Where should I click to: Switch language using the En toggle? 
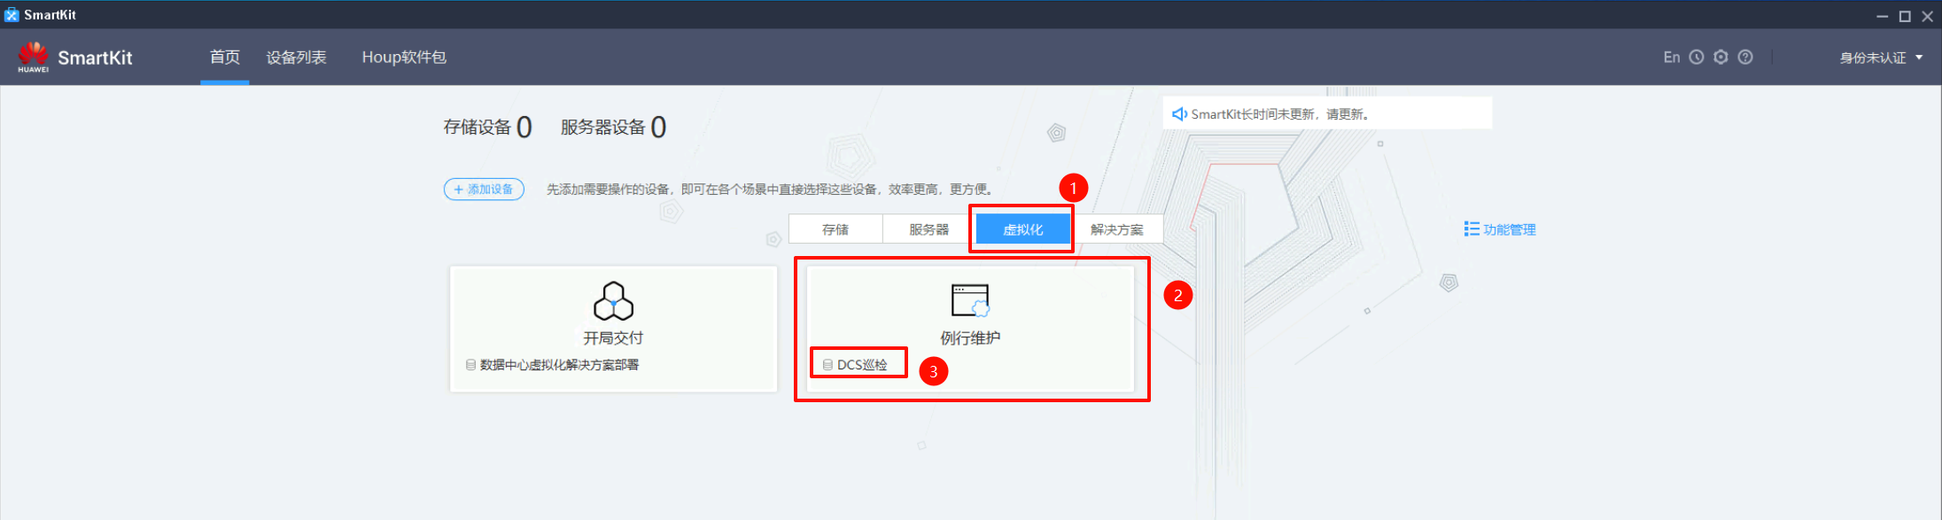[1671, 58]
